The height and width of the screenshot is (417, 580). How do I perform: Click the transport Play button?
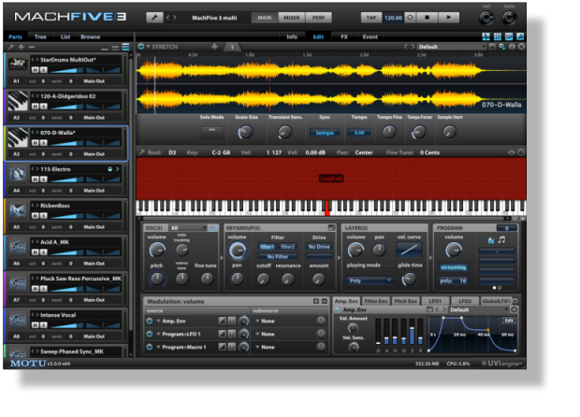448,17
